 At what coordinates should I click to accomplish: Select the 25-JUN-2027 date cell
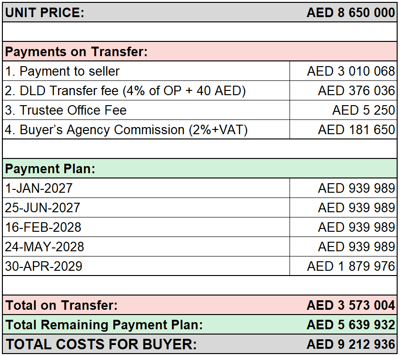[x=146, y=207]
